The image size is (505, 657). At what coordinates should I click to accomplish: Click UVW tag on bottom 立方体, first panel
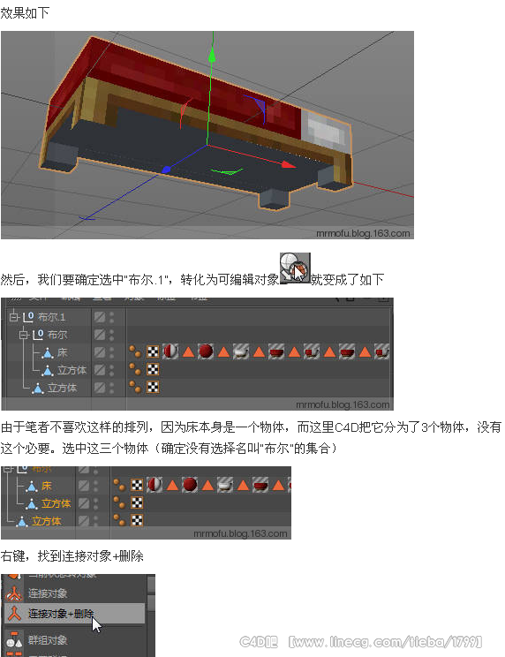coord(153,387)
